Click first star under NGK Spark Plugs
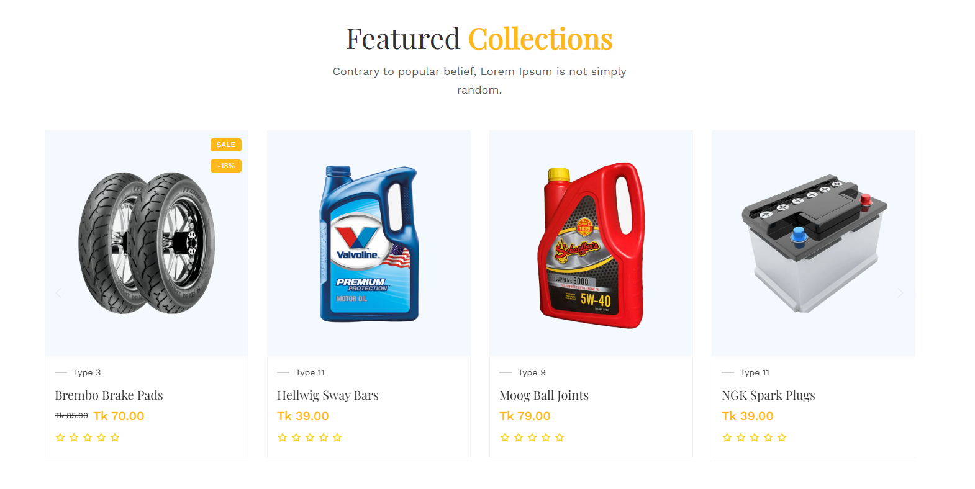This screenshot has height=489, width=975. click(x=727, y=437)
